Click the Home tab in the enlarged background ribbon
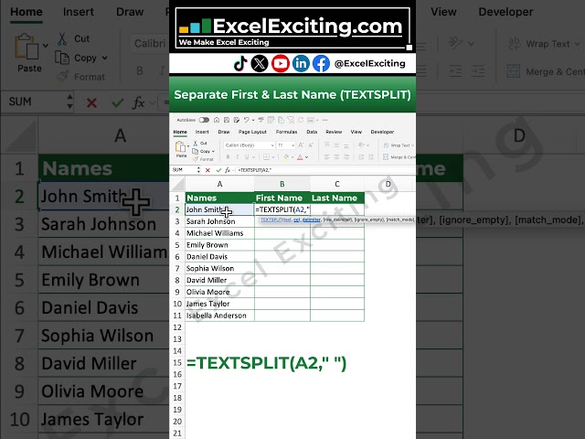Viewport: 585px width, 439px height. pos(27,12)
